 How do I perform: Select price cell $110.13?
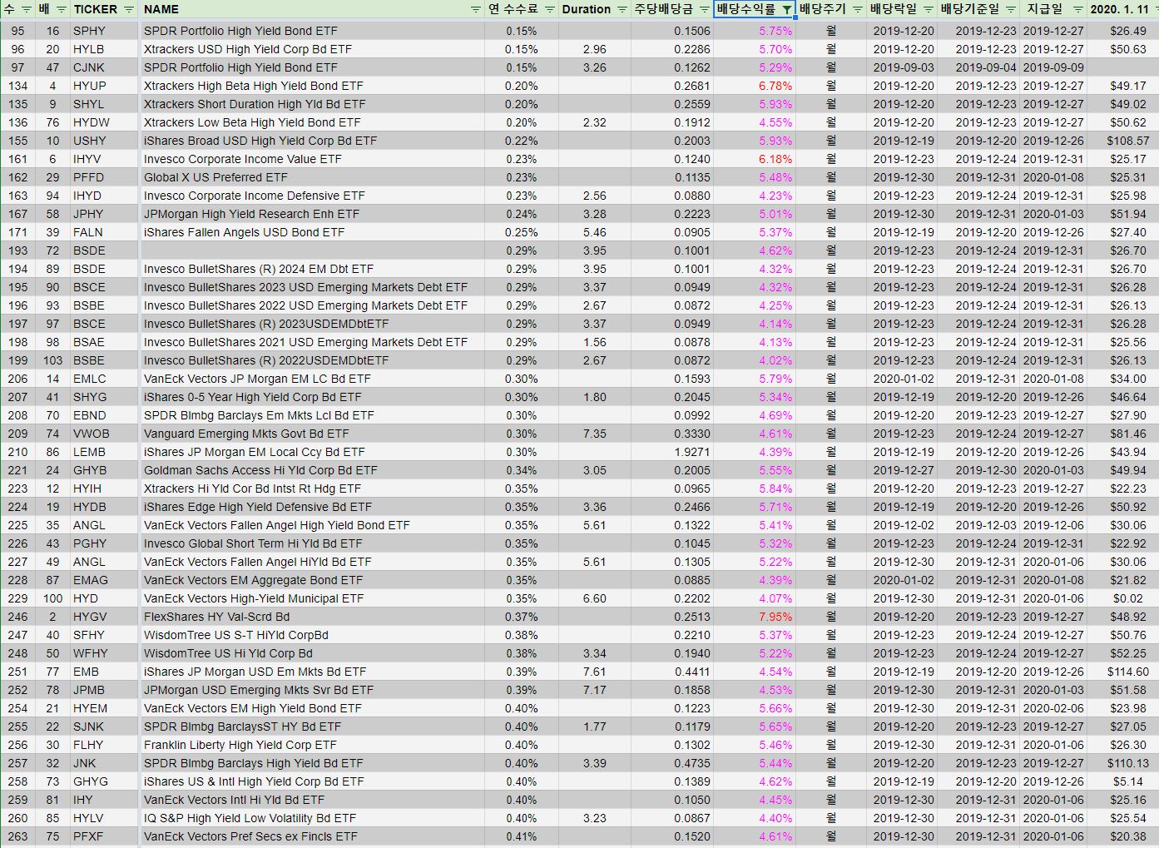tap(1123, 763)
